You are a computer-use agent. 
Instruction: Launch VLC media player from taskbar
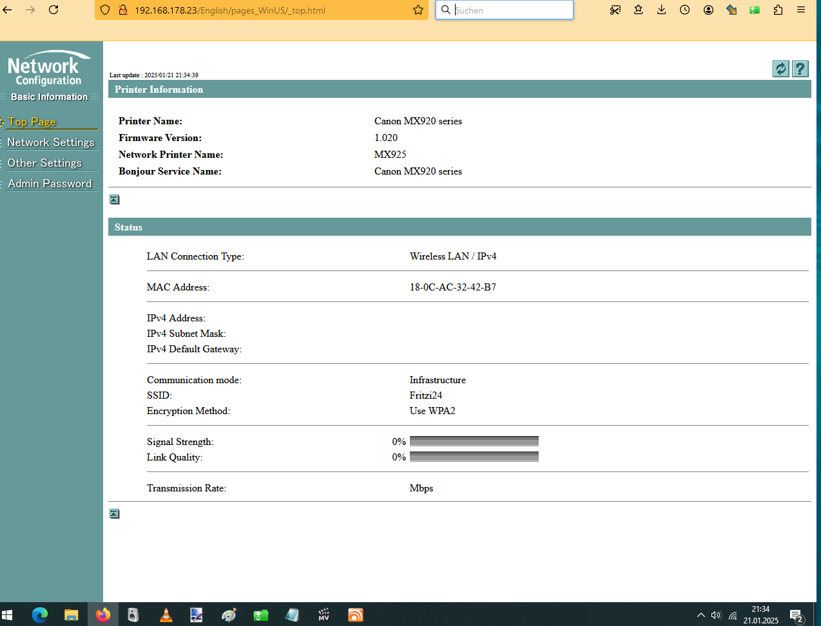coord(166,615)
